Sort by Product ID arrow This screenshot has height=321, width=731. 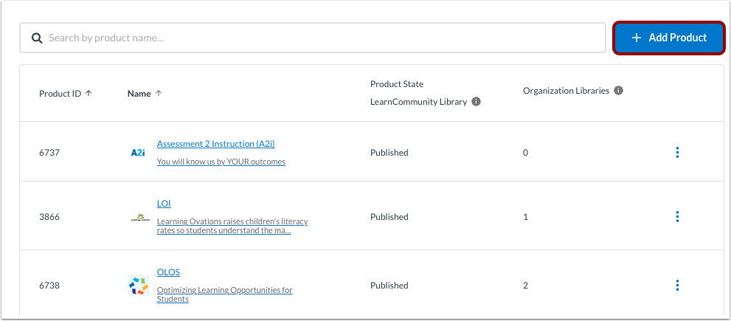(89, 94)
